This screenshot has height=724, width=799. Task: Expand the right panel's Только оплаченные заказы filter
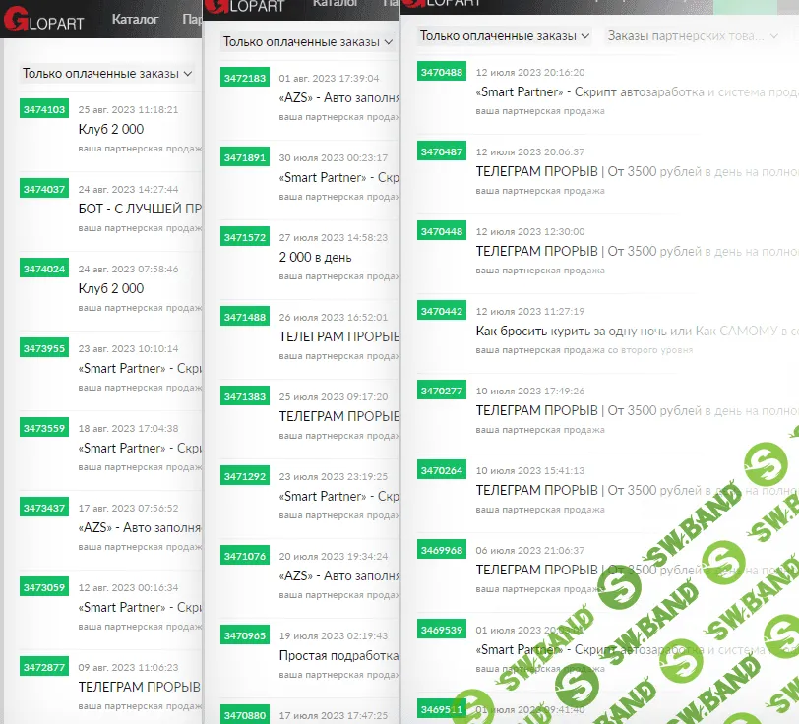click(x=505, y=36)
